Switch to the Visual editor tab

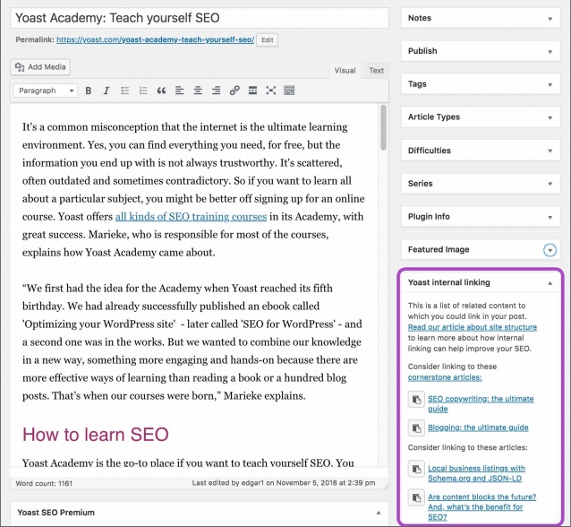click(x=345, y=71)
